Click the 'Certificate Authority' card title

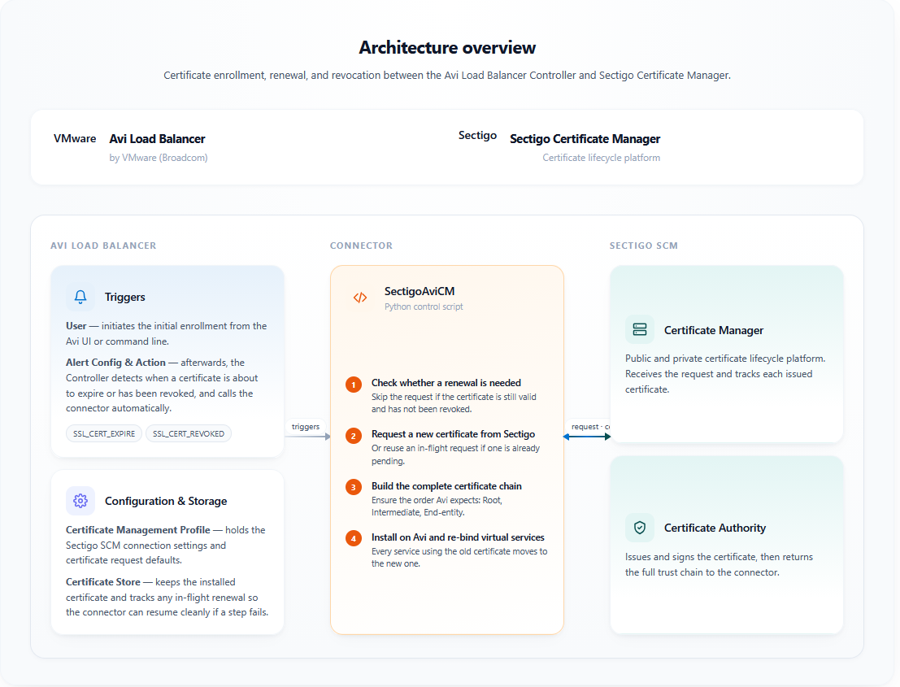click(x=715, y=528)
